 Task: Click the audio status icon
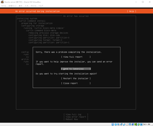(x=118, y=124)
